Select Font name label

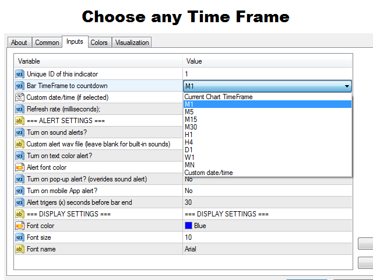(41, 249)
